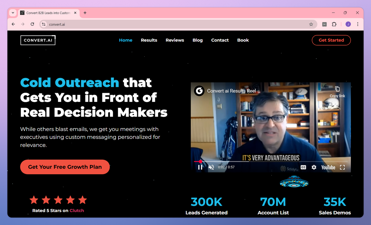
Task: Open the Blog nav item
Action: coord(198,40)
